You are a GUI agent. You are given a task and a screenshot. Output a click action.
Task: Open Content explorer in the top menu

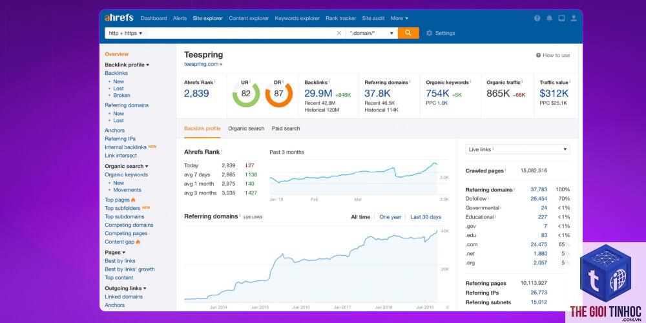249,18
